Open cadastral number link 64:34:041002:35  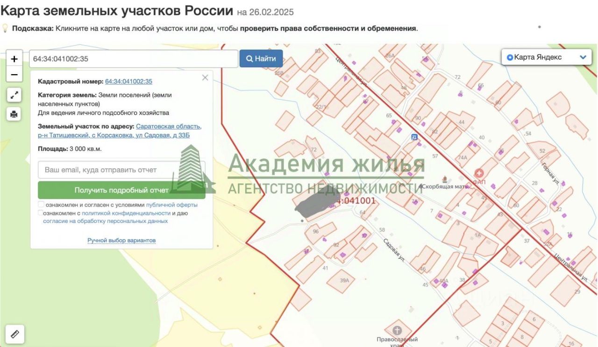click(129, 81)
